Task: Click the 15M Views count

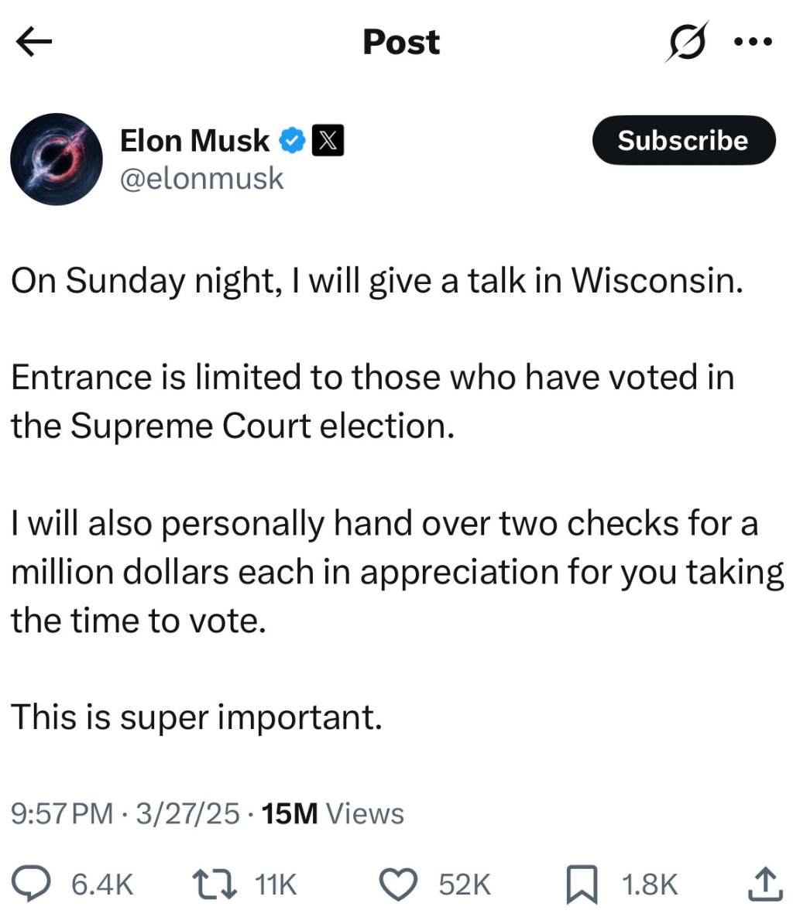Action: point(333,813)
